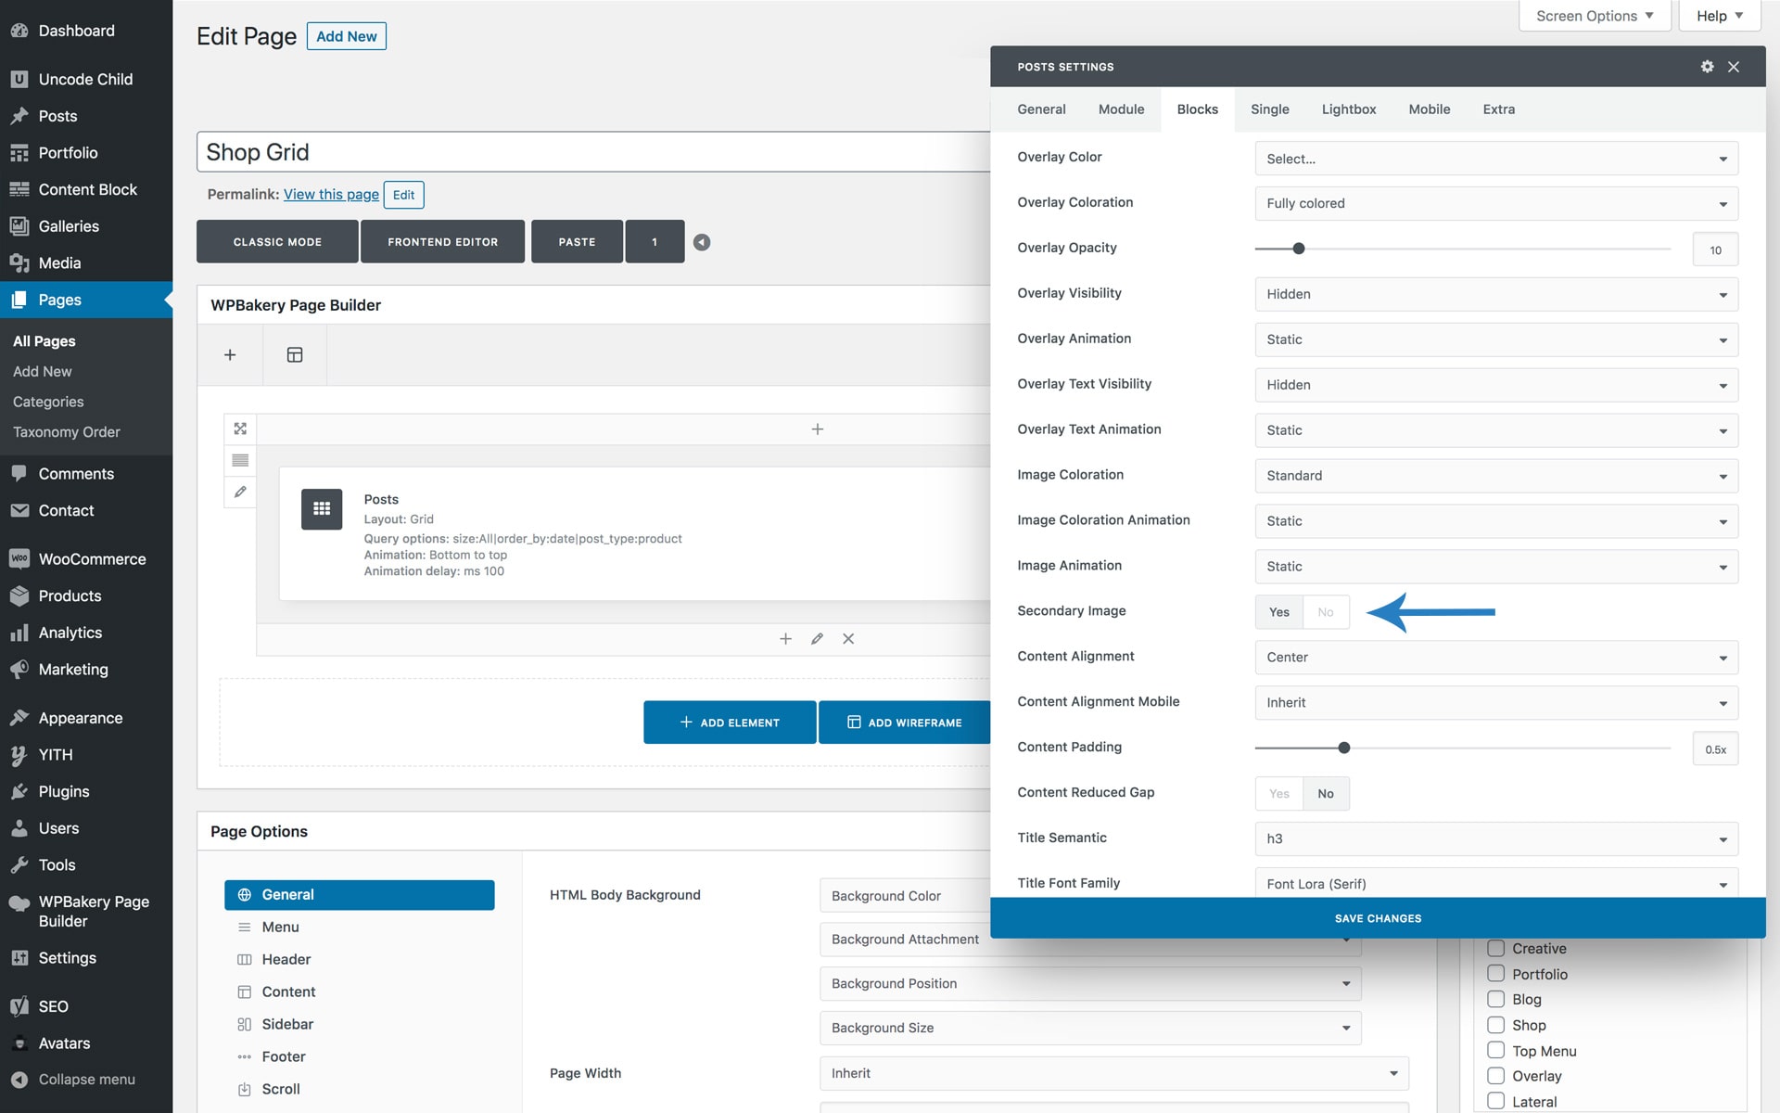This screenshot has height=1113, width=1780.
Task: Open the Title Semantic h3 dropdown
Action: tap(1495, 838)
